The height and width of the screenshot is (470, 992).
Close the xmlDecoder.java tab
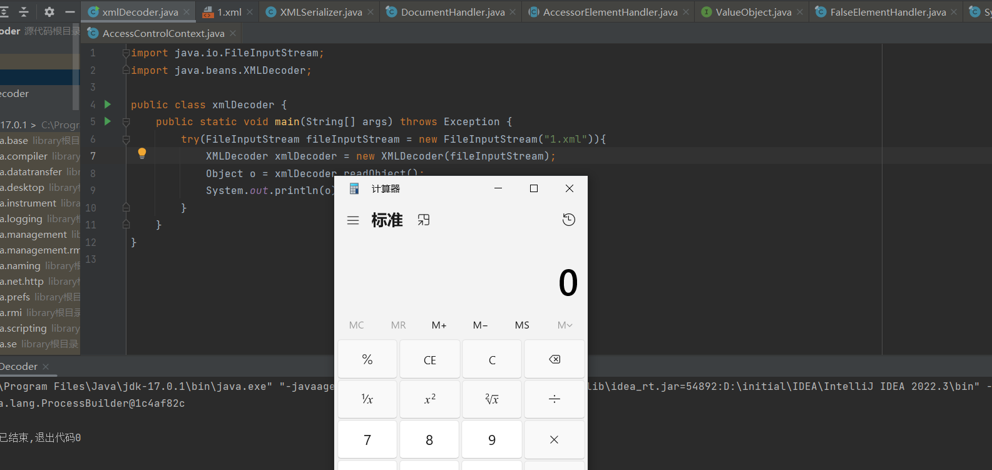187,12
